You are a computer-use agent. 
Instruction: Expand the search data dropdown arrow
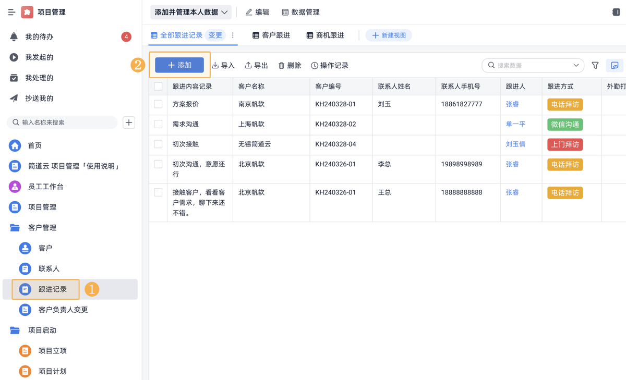(576, 66)
